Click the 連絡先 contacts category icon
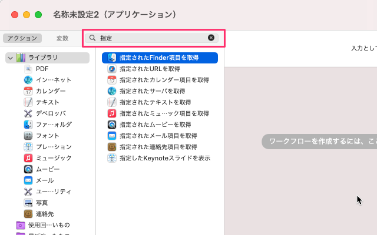Screen dimensions: 377x235 coord(28,214)
